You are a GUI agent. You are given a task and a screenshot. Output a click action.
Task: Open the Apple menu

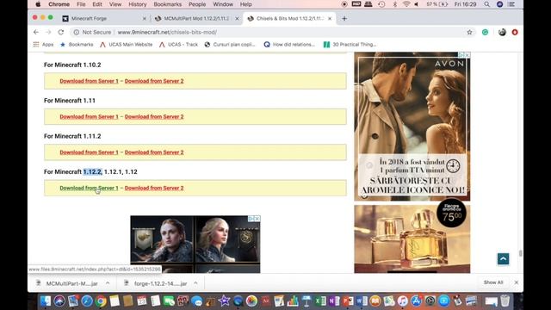click(38, 4)
